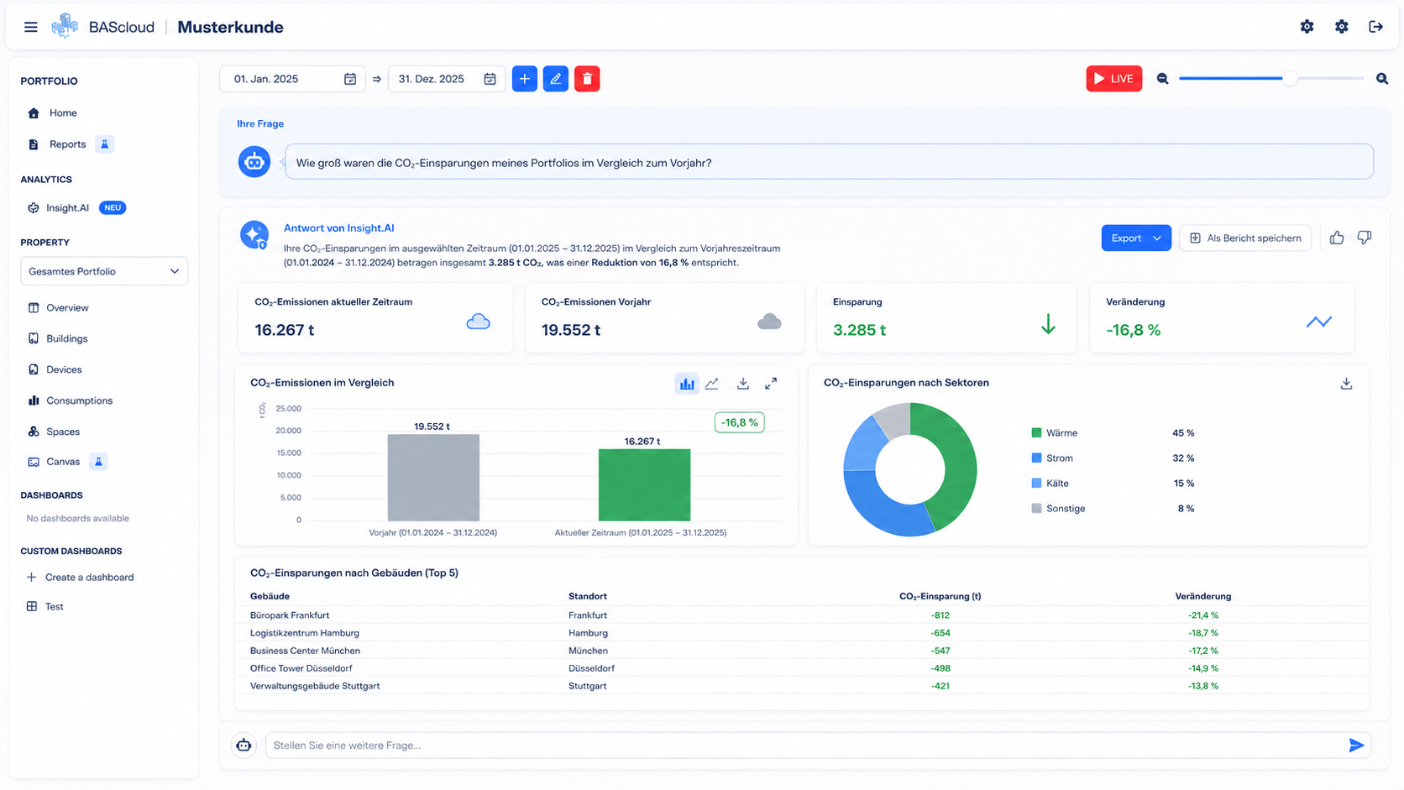Send the follow-up question with the arrow icon
Viewport: 1404px width, 790px height.
pos(1356,746)
